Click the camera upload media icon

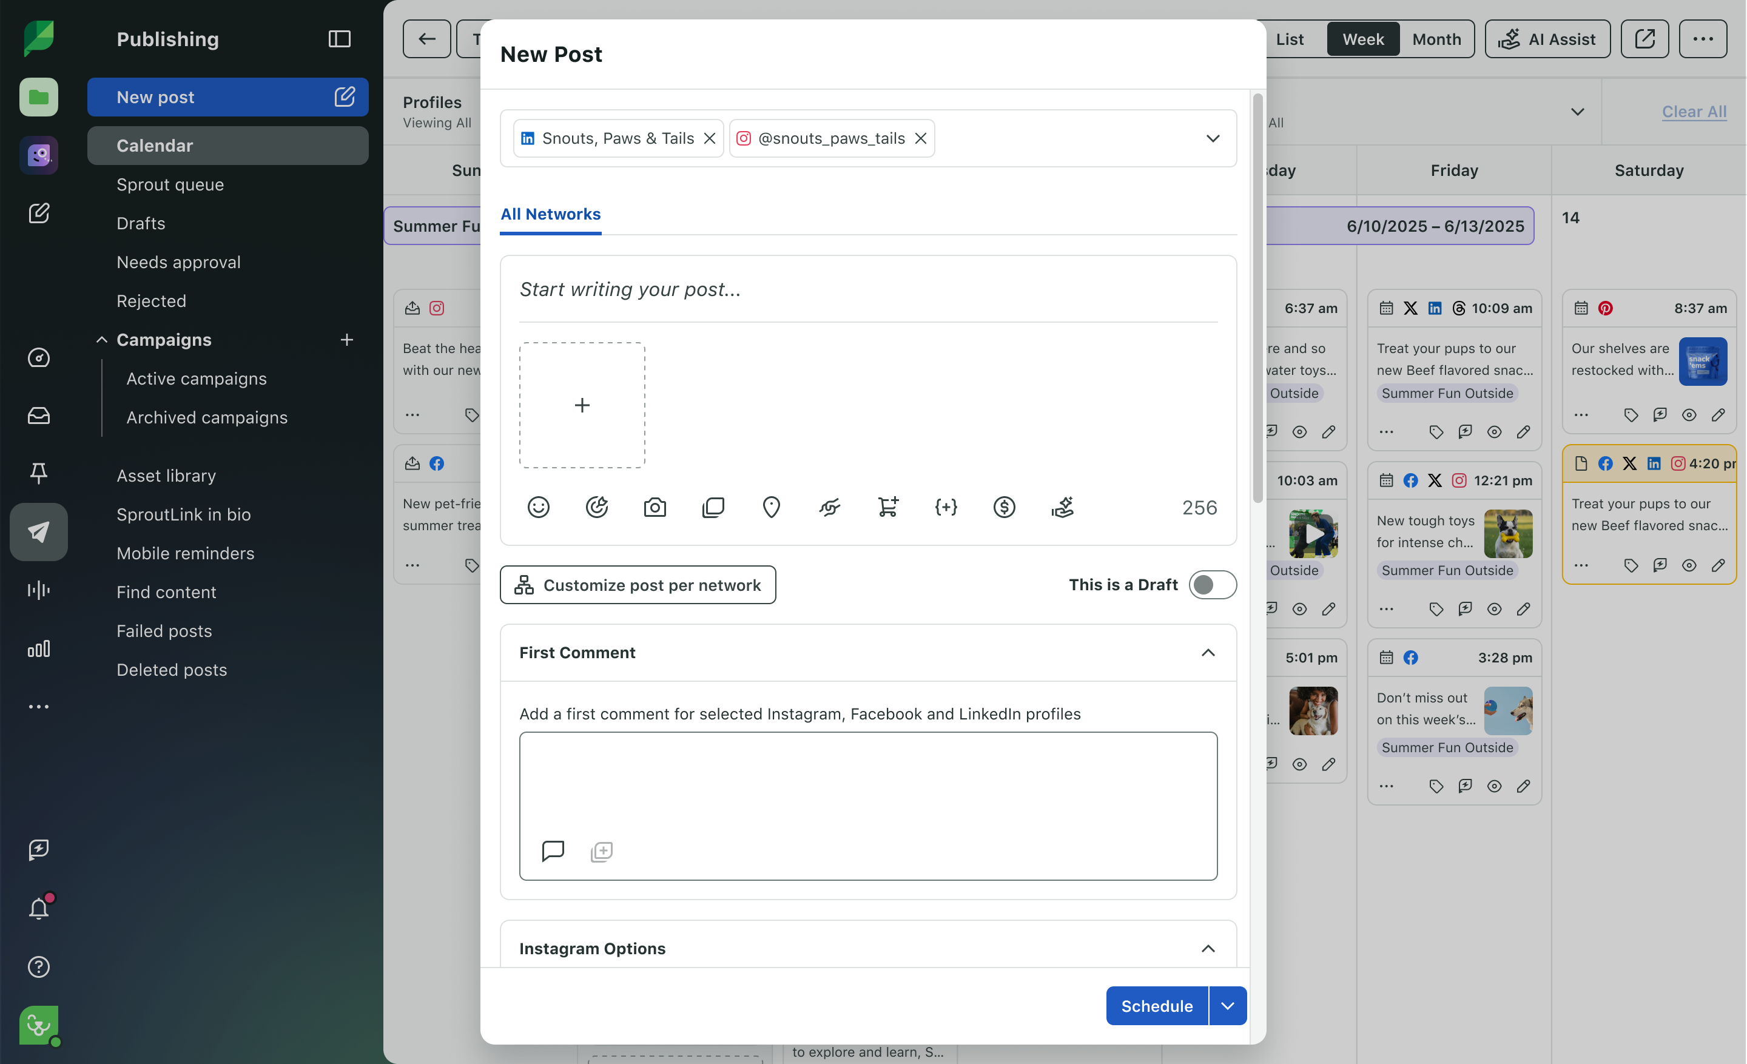[x=655, y=507]
